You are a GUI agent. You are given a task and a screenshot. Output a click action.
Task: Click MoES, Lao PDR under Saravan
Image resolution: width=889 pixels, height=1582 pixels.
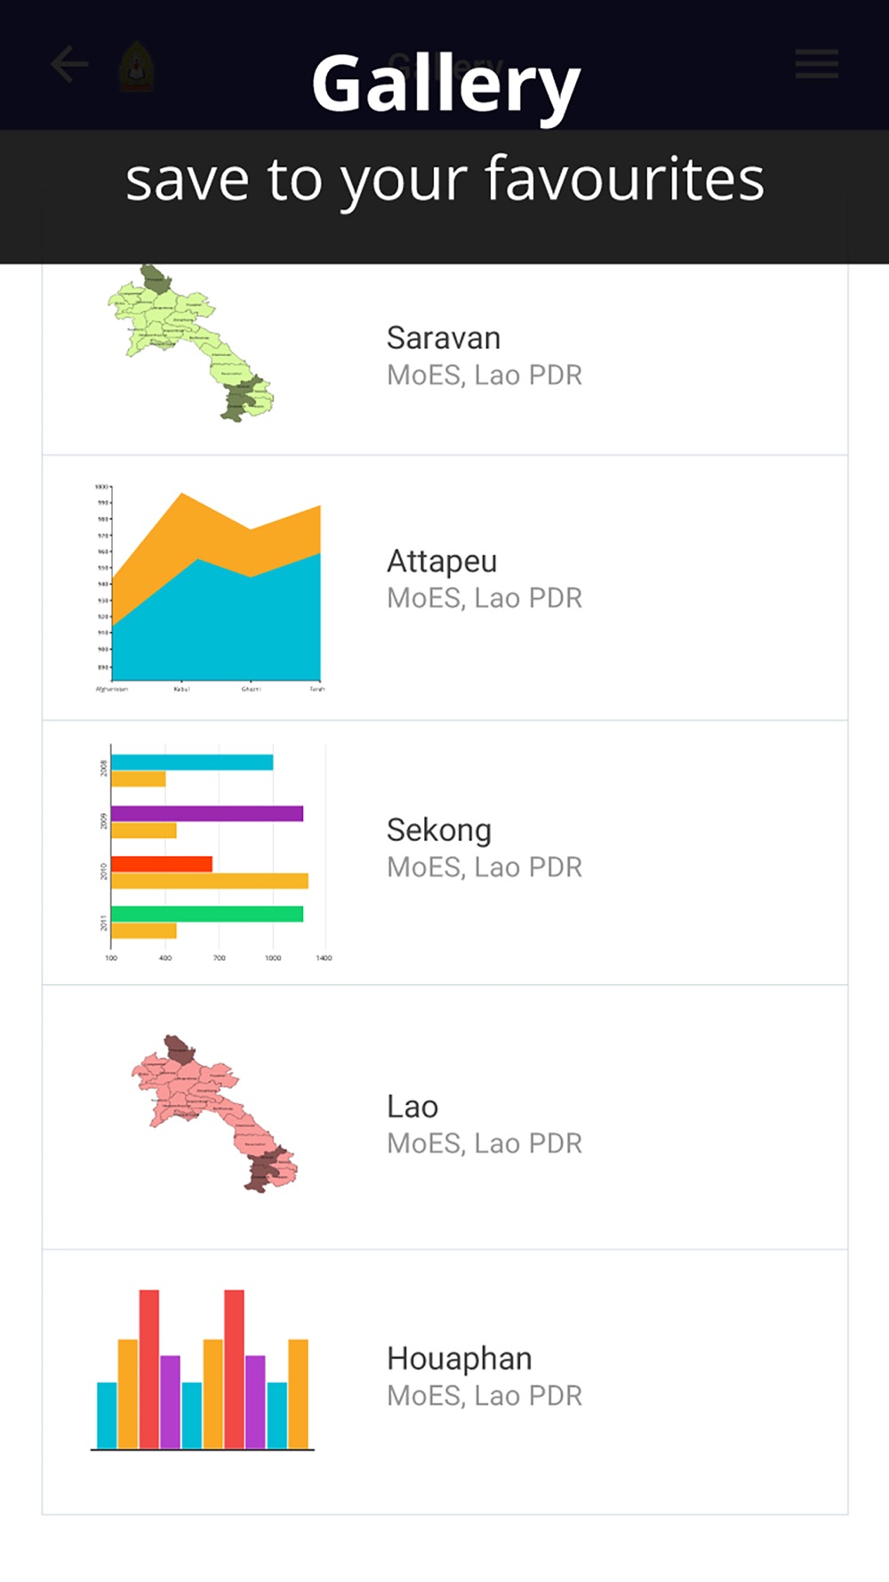[485, 375]
